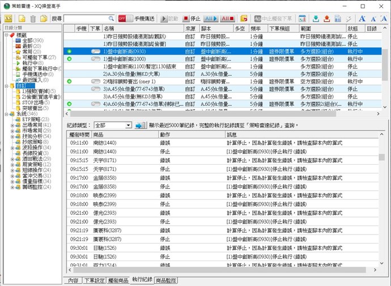Click the larger font A icon
The image size is (391, 286).
(363, 18)
